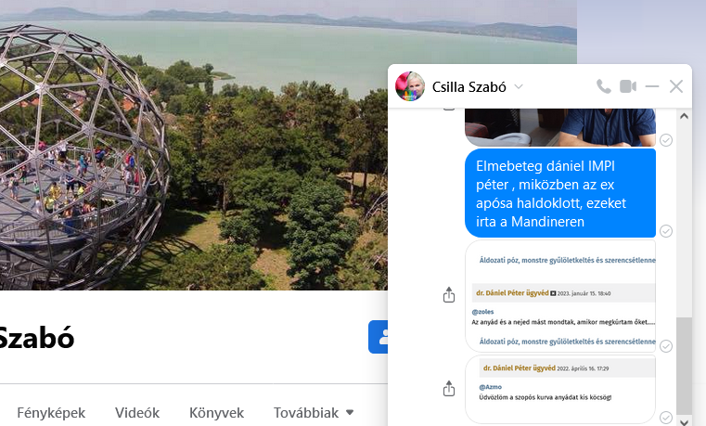Open the dr. Dániel Péter 2023 screenshot image
This screenshot has height=426, width=706.
[x=560, y=296]
